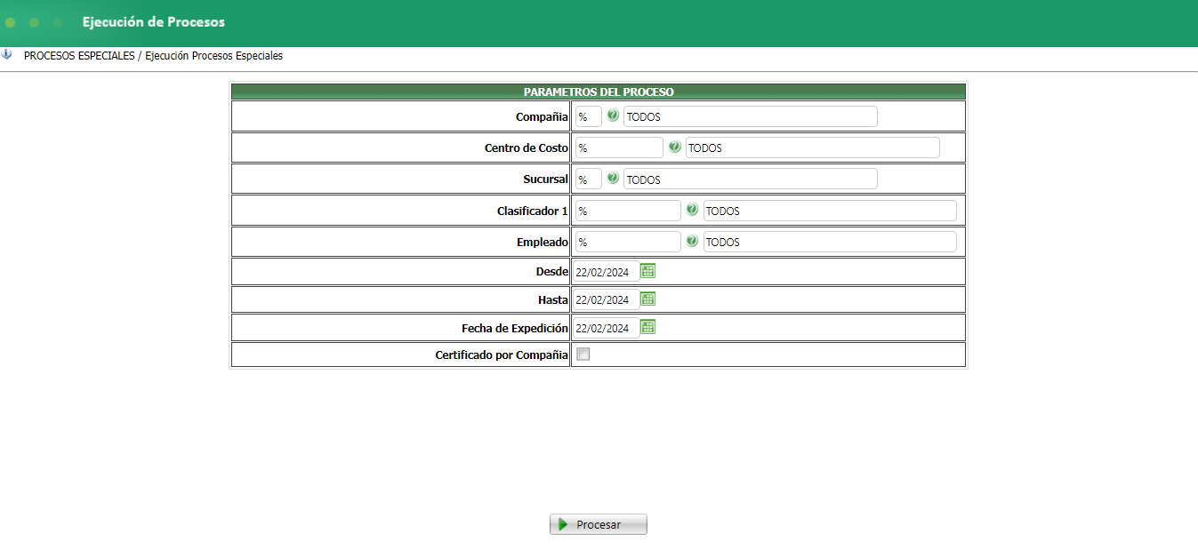Viewport: 1198px width, 558px height.
Task: Open the calendar picker for Hasta
Action: tap(648, 299)
